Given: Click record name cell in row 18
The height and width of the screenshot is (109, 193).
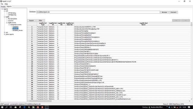Looking at the screenshot, I should click(132, 62).
